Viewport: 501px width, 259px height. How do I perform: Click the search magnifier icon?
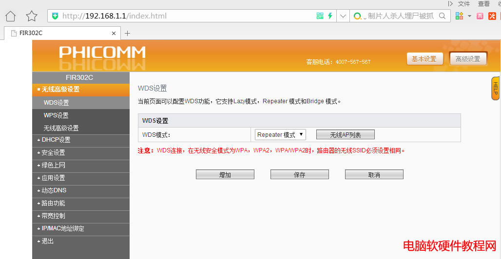[x=443, y=16]
